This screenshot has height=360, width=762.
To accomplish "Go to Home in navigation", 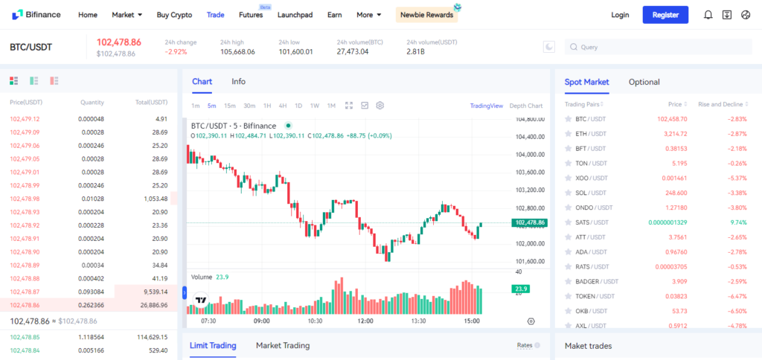I will coord(88,15).
